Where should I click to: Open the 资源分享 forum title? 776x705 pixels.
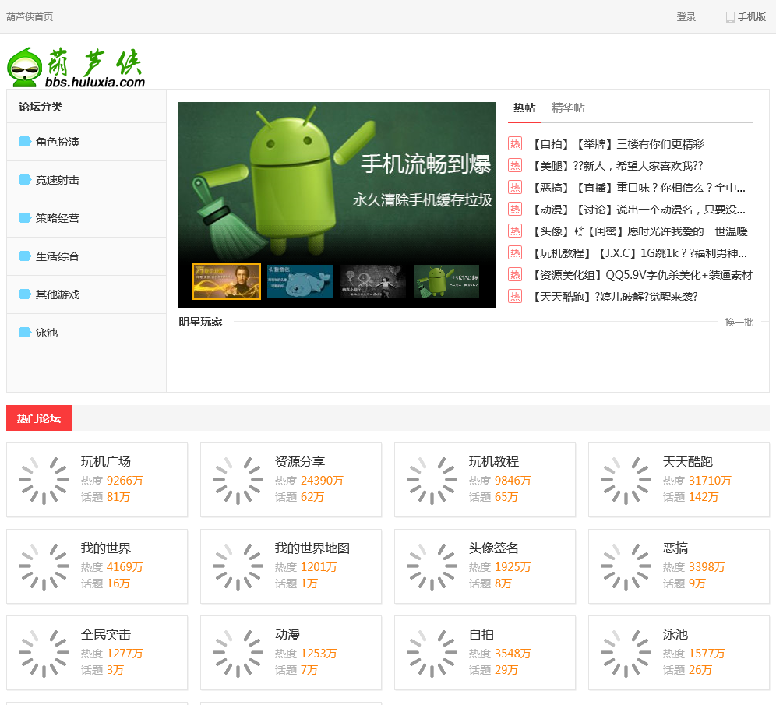click(300, 462)
